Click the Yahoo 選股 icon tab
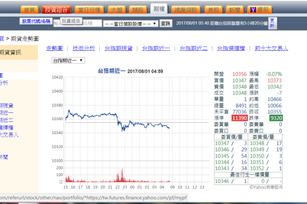 pyautogui.click(x=260, y=10)
